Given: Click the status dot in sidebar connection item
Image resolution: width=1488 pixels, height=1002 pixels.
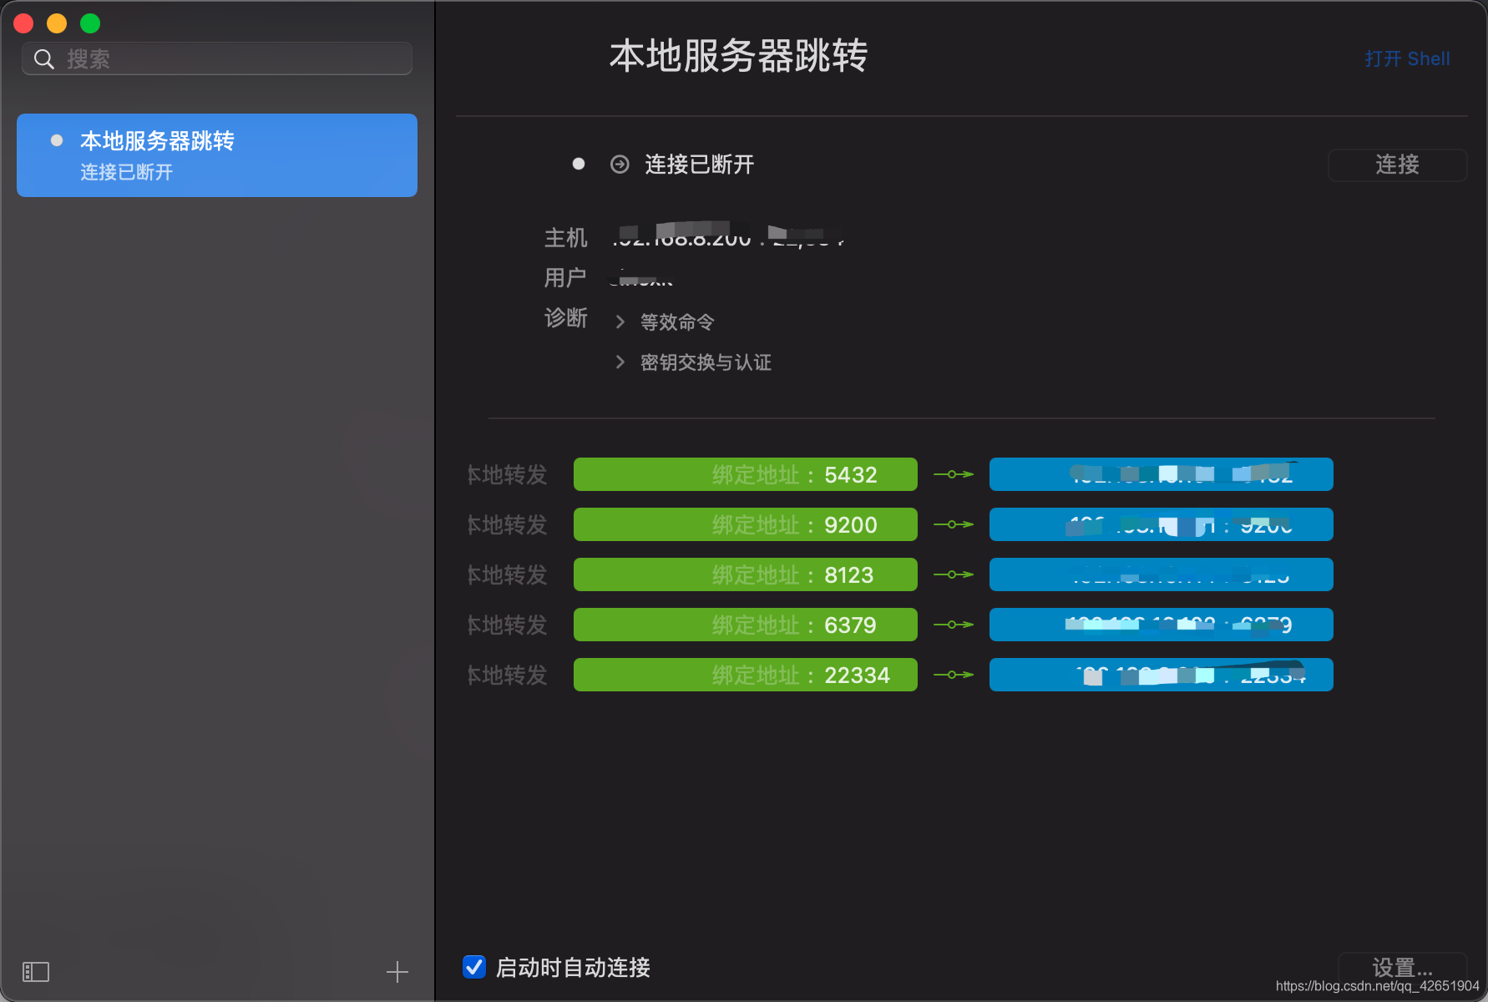Looking at the screenshot, I should 57,140.
